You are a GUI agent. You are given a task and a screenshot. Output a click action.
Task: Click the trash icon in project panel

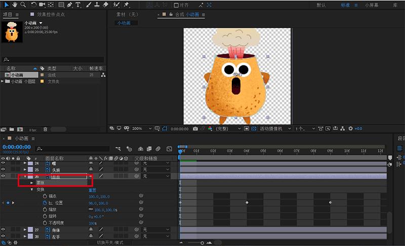click(45, 130)
